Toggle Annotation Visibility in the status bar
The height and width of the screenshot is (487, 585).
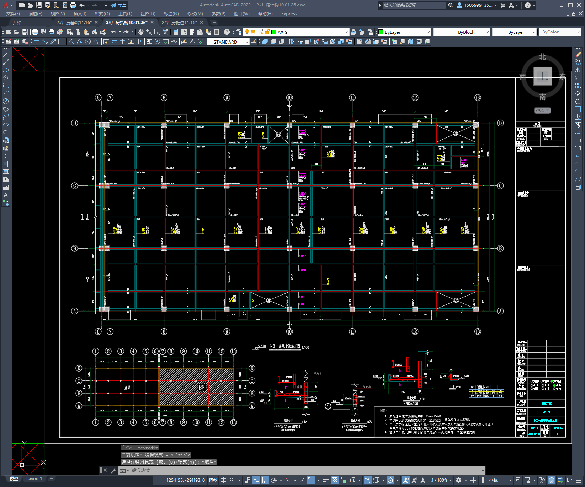(x=406, y=480)
